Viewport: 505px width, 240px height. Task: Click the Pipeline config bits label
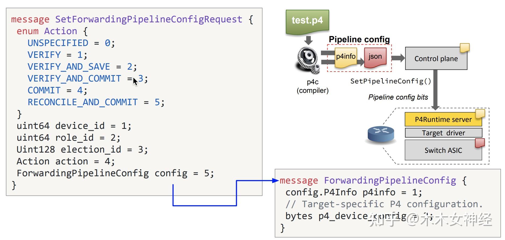click(398, 97)
